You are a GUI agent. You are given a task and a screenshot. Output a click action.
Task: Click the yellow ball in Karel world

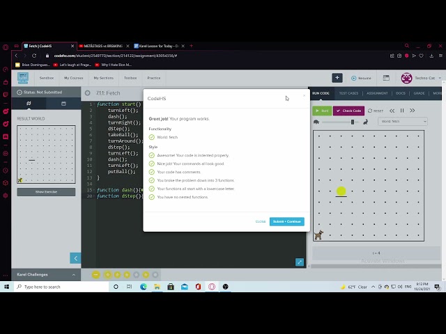tap(341, 191)
